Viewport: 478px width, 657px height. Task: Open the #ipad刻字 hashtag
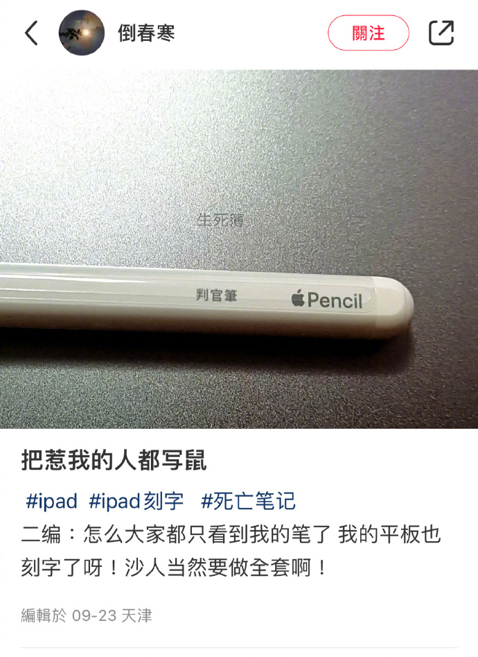(x=136, y=501)
